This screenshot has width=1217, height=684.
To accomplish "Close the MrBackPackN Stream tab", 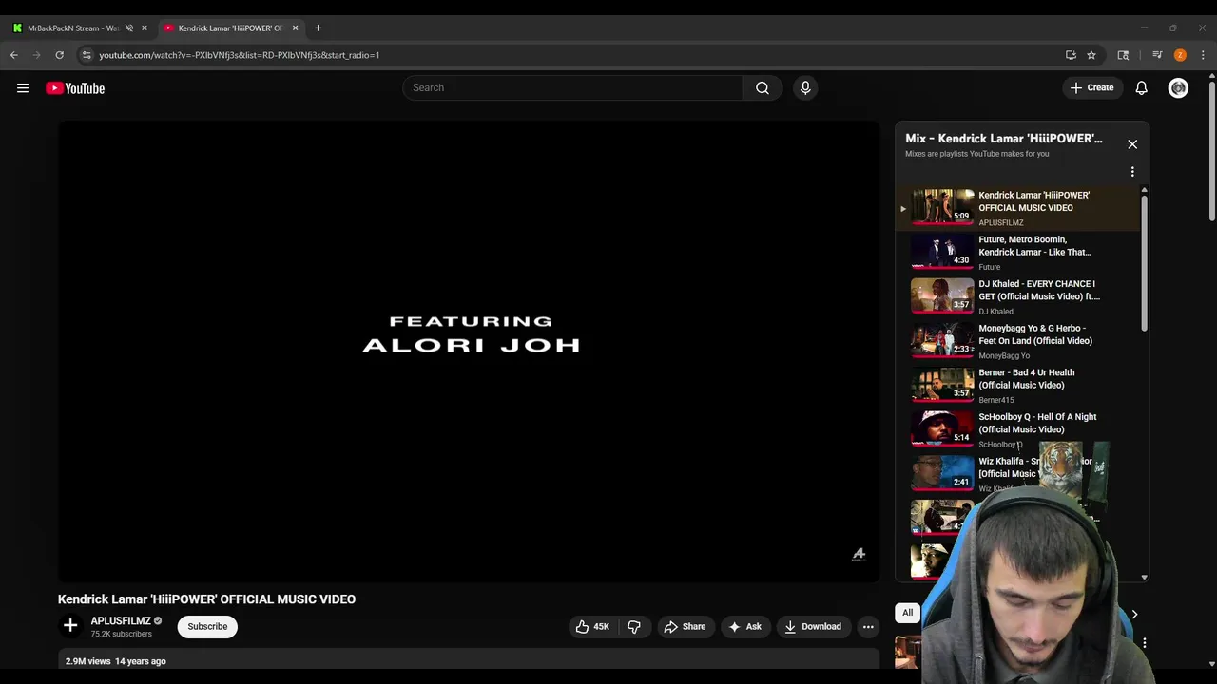I will pos(145,28).
